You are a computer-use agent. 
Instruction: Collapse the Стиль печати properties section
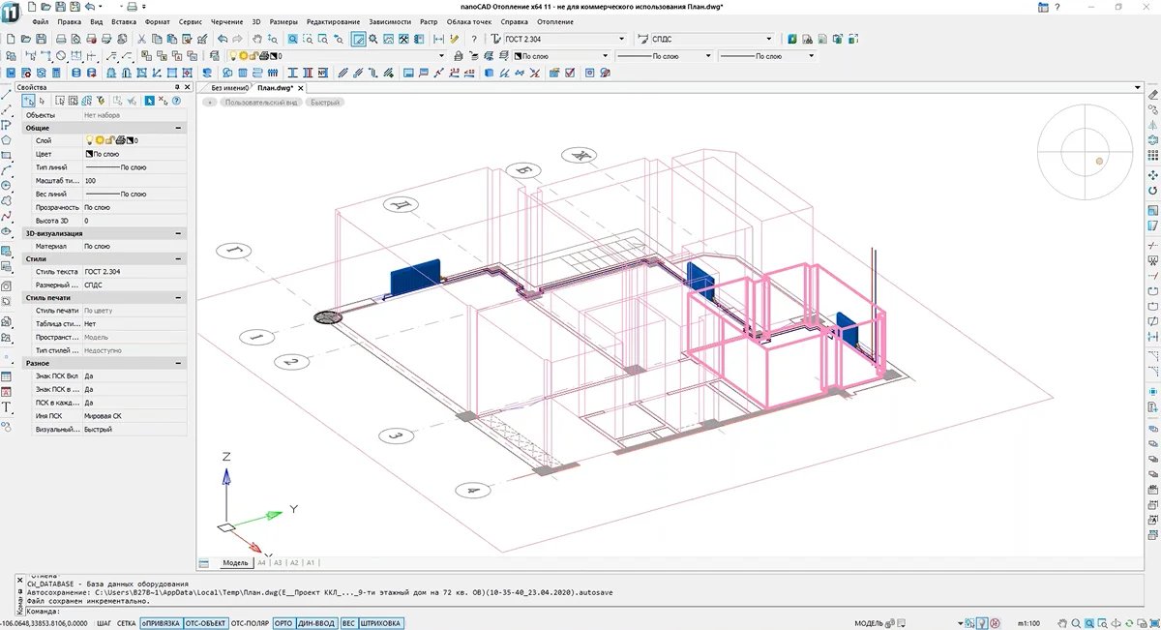(178, 298)
